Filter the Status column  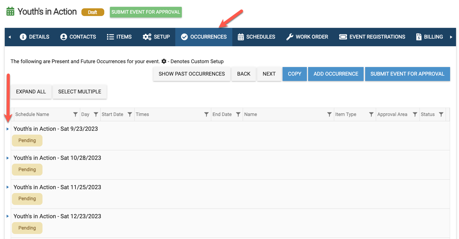(x=441, y=114)
